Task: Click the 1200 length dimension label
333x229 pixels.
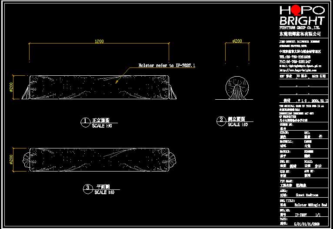Action: (99, 41)
